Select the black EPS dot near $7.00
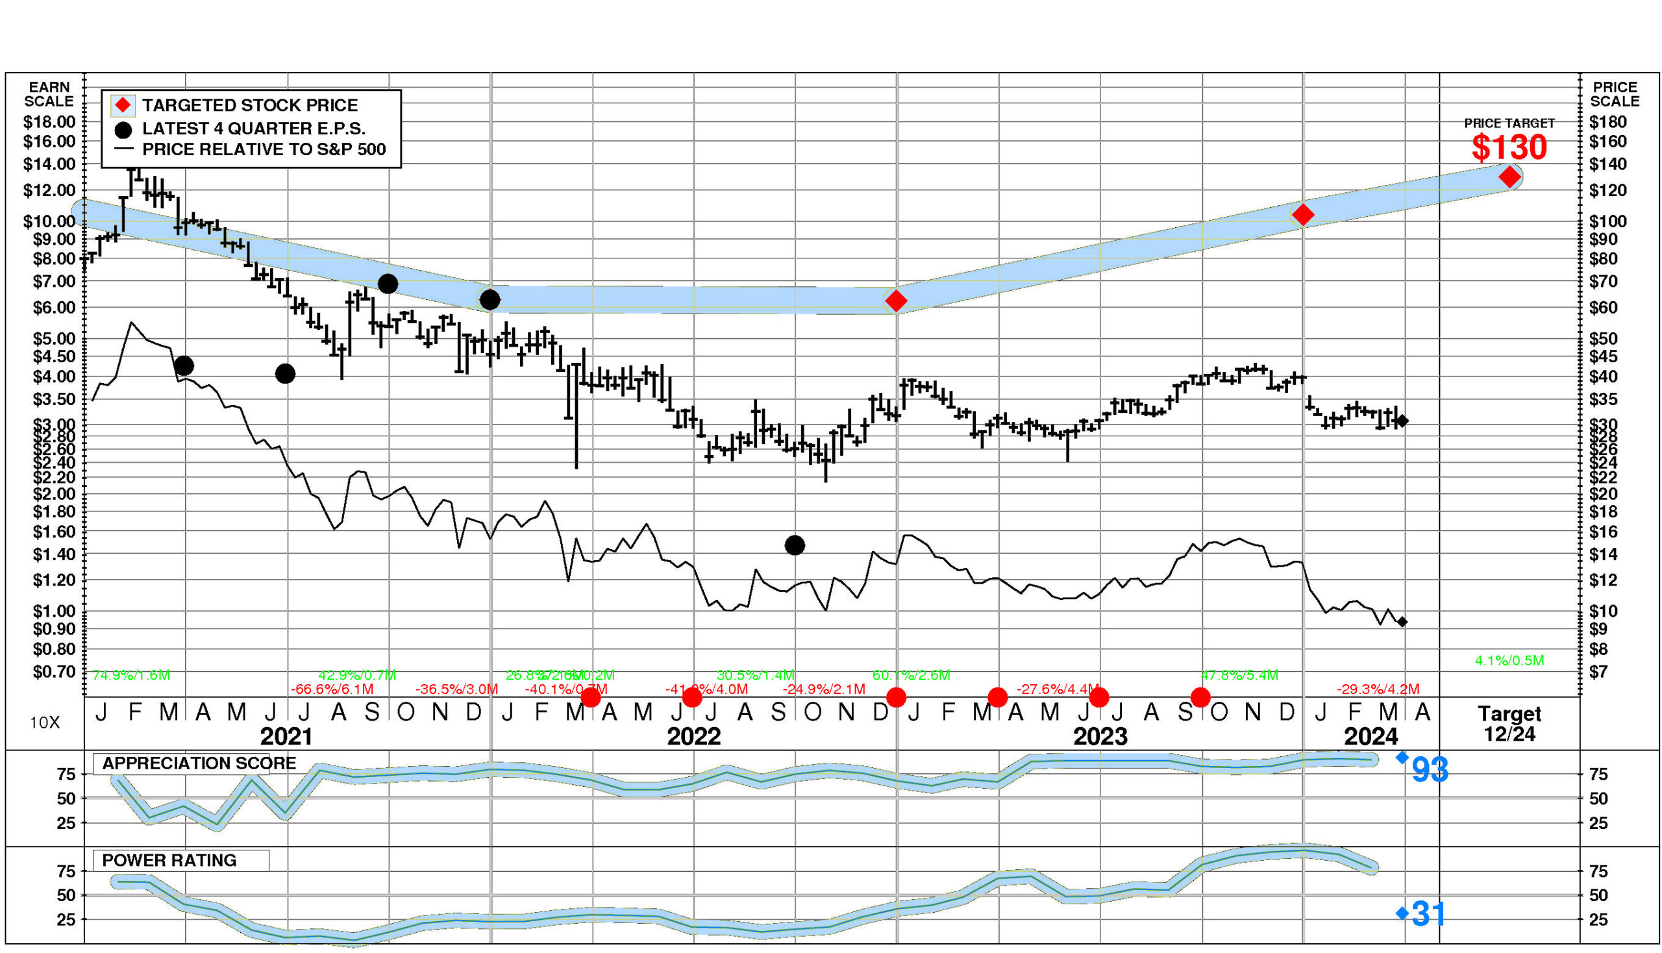Screen dimensions: 1662x953 (388, 284)
